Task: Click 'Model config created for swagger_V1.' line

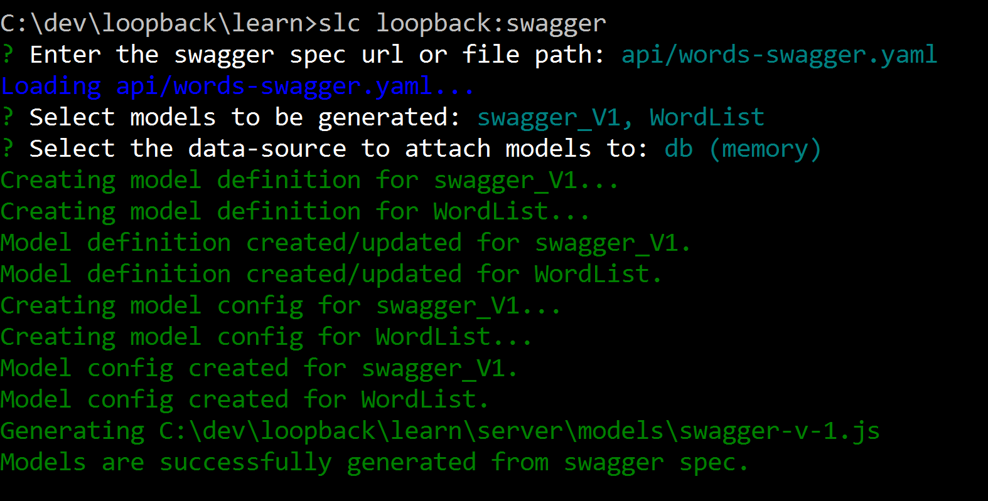Action: coord(259,369)
